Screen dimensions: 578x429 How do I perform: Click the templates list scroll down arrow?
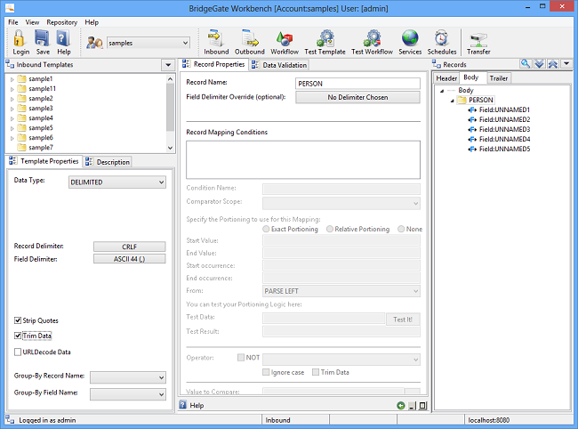(170, 148)
